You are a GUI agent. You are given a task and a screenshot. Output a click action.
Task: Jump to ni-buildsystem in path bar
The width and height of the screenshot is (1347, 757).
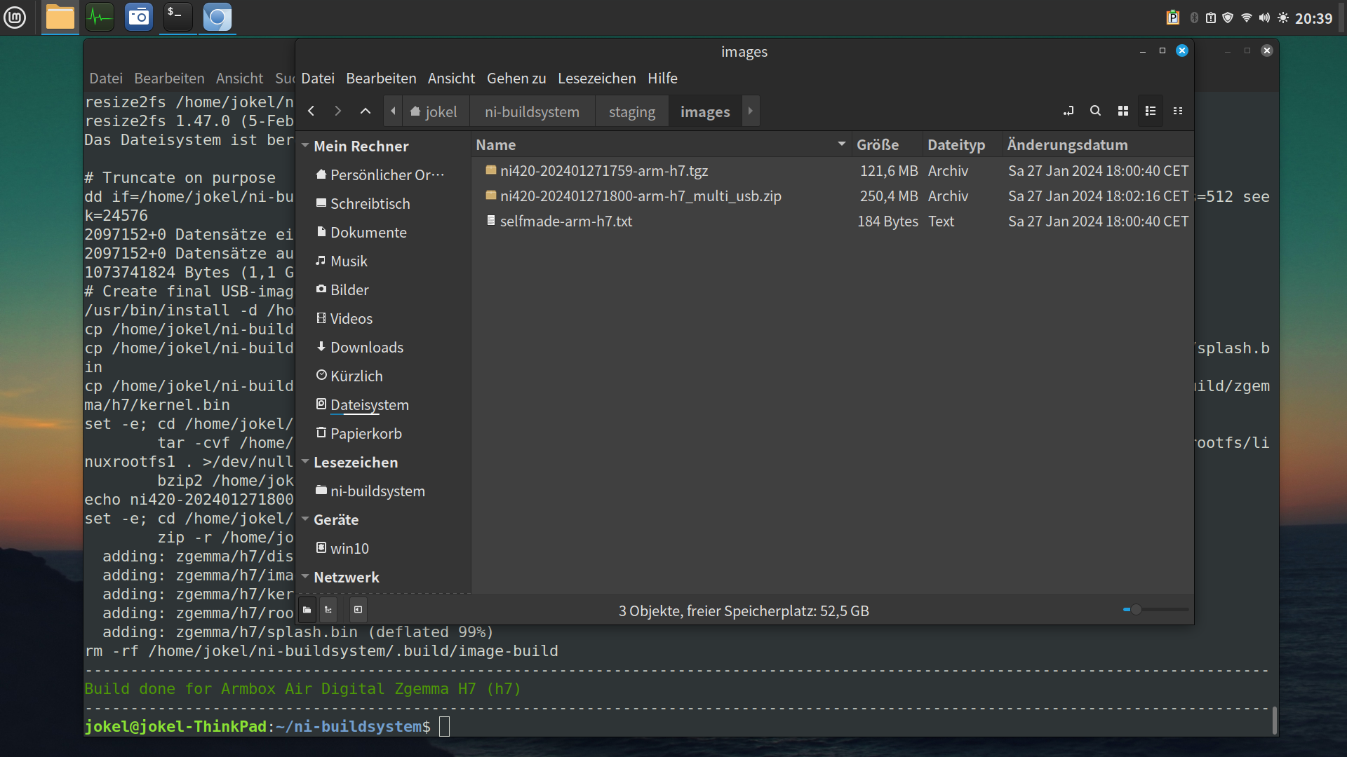532,112
